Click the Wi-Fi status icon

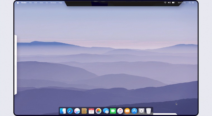coord(165,2)
